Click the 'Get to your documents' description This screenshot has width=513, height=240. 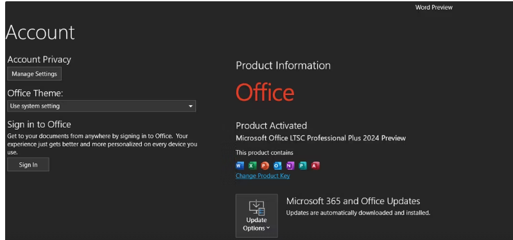point(102,144)
